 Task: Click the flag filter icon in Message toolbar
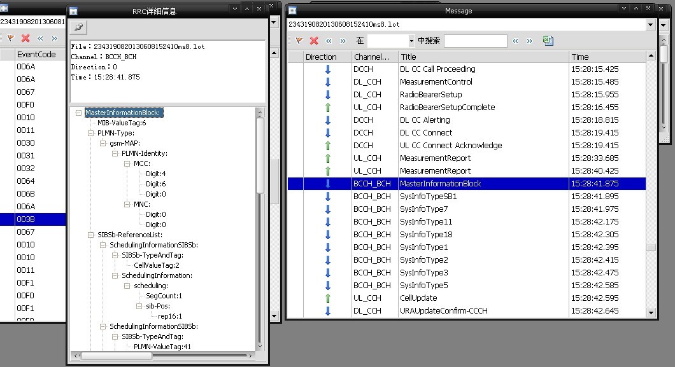(299, 41)
